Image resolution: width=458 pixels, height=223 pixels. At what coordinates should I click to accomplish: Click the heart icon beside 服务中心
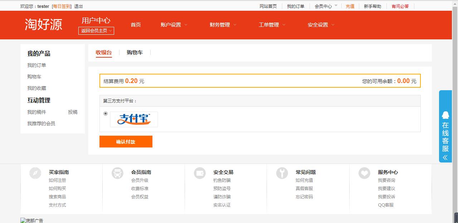tap(364, 173)
